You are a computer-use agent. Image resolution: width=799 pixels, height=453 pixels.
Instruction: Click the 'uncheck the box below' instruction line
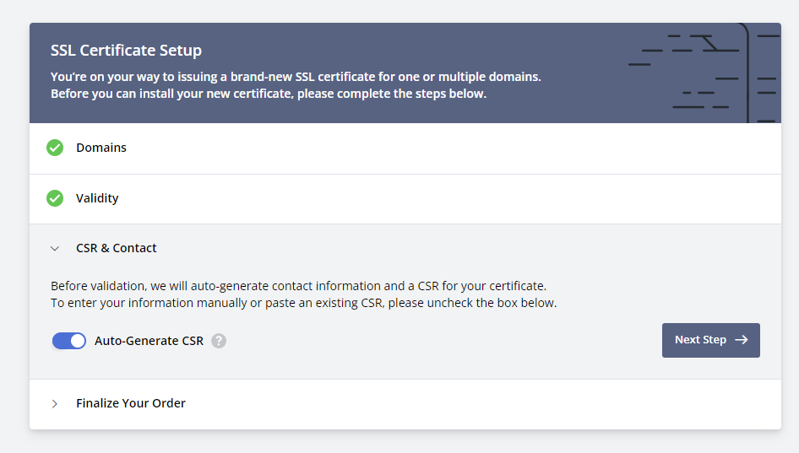tap(303, 303)
